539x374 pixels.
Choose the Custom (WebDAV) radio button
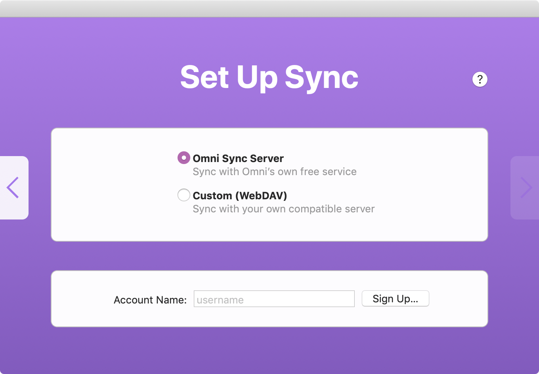[184, 195]
